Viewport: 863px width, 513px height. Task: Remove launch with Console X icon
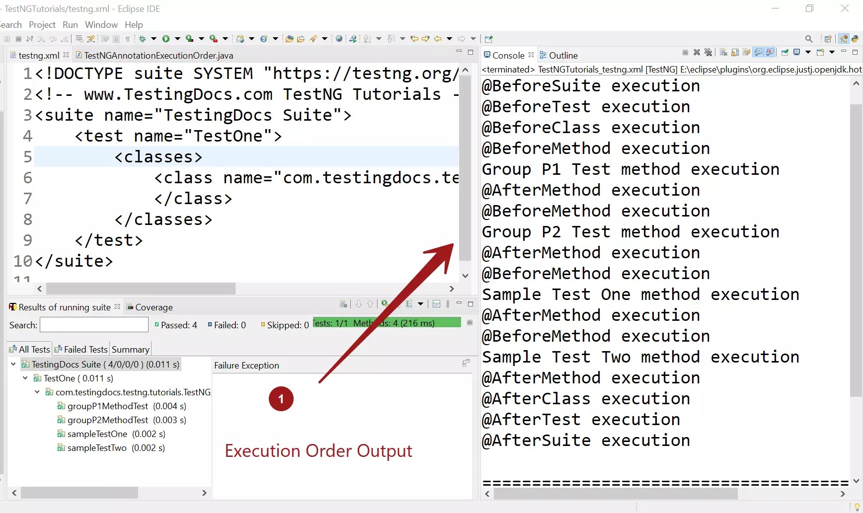(697, 52)
